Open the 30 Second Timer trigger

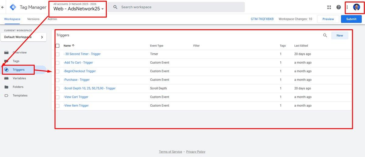point(82,54)
